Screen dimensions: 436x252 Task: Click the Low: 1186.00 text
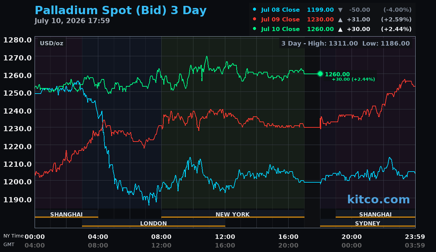(386, 43)
